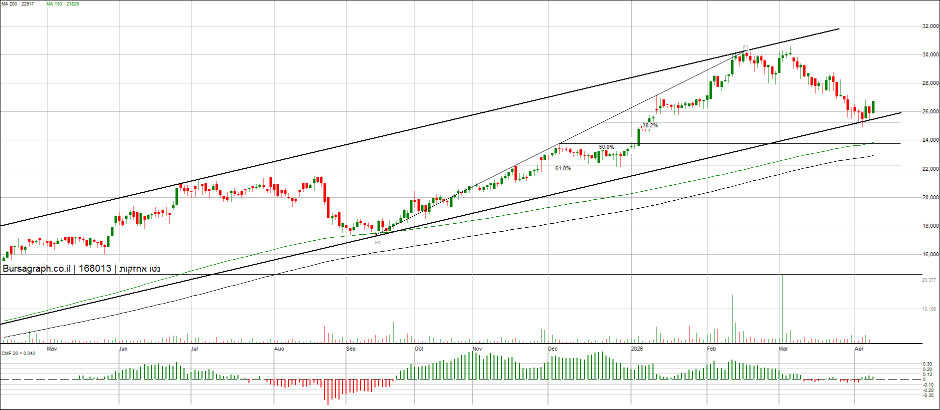Select the 26,000 price axis label

(x=930, y=111)
